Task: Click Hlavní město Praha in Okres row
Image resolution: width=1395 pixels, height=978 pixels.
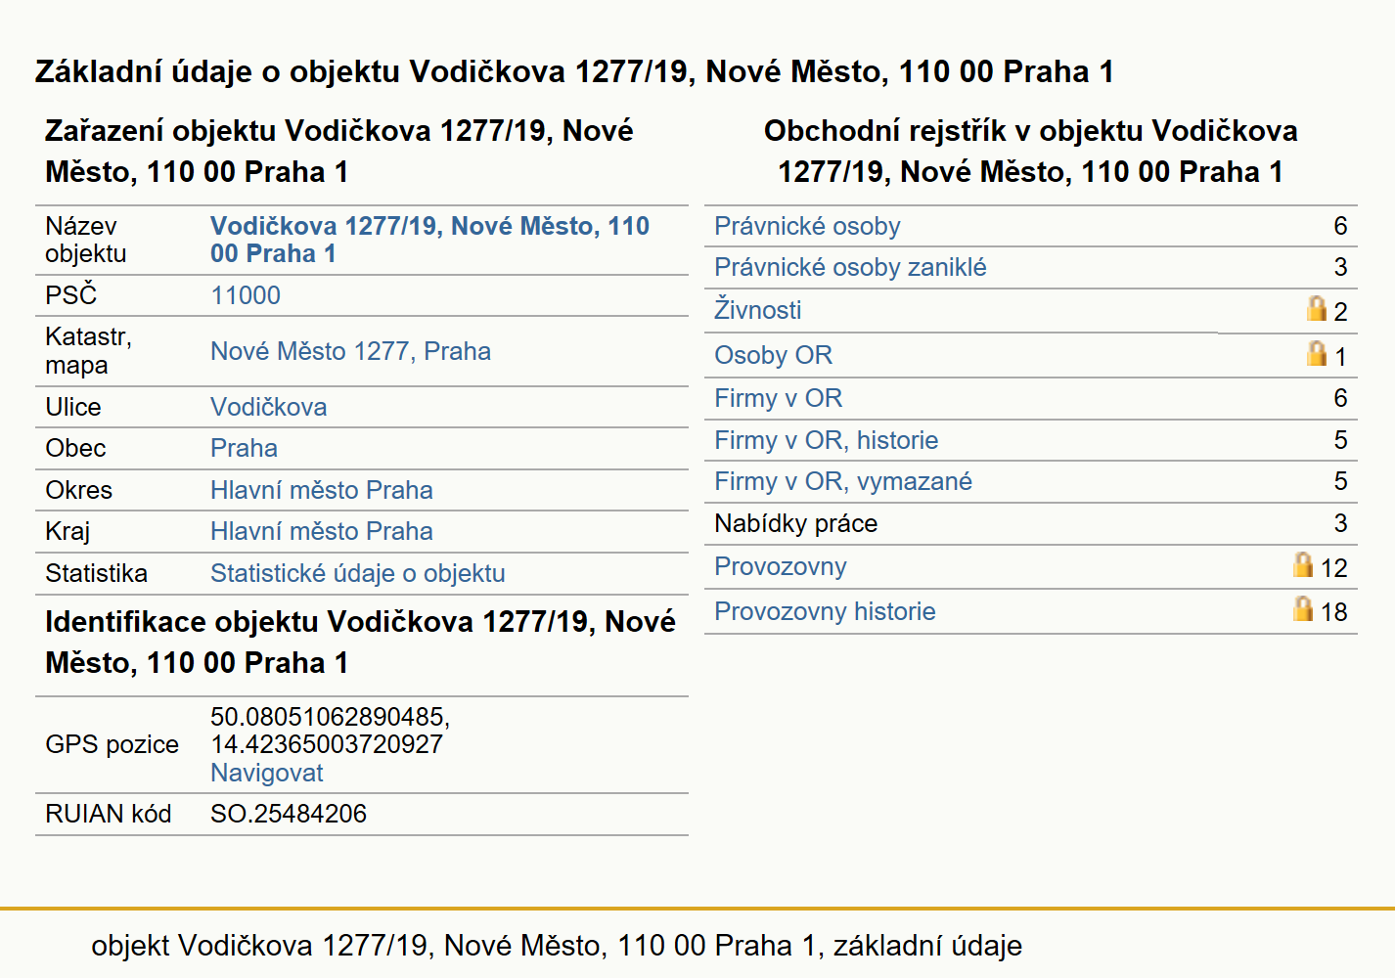Action: 321,490
